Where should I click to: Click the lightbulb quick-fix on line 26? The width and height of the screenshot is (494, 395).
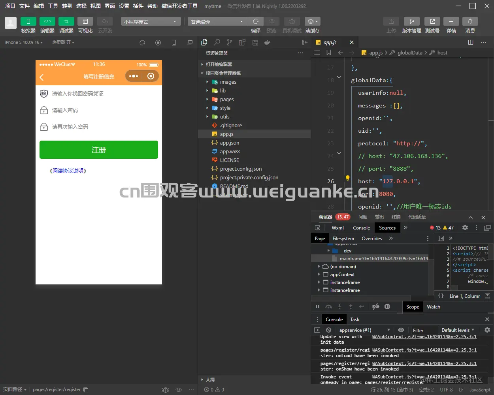coord(348,178)
